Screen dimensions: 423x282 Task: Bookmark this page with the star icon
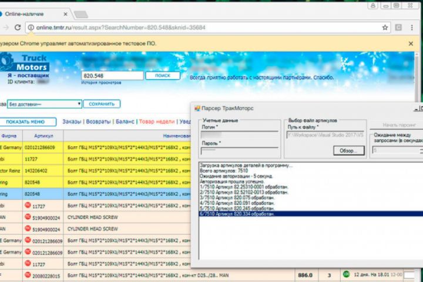click(x=385, y=28)
